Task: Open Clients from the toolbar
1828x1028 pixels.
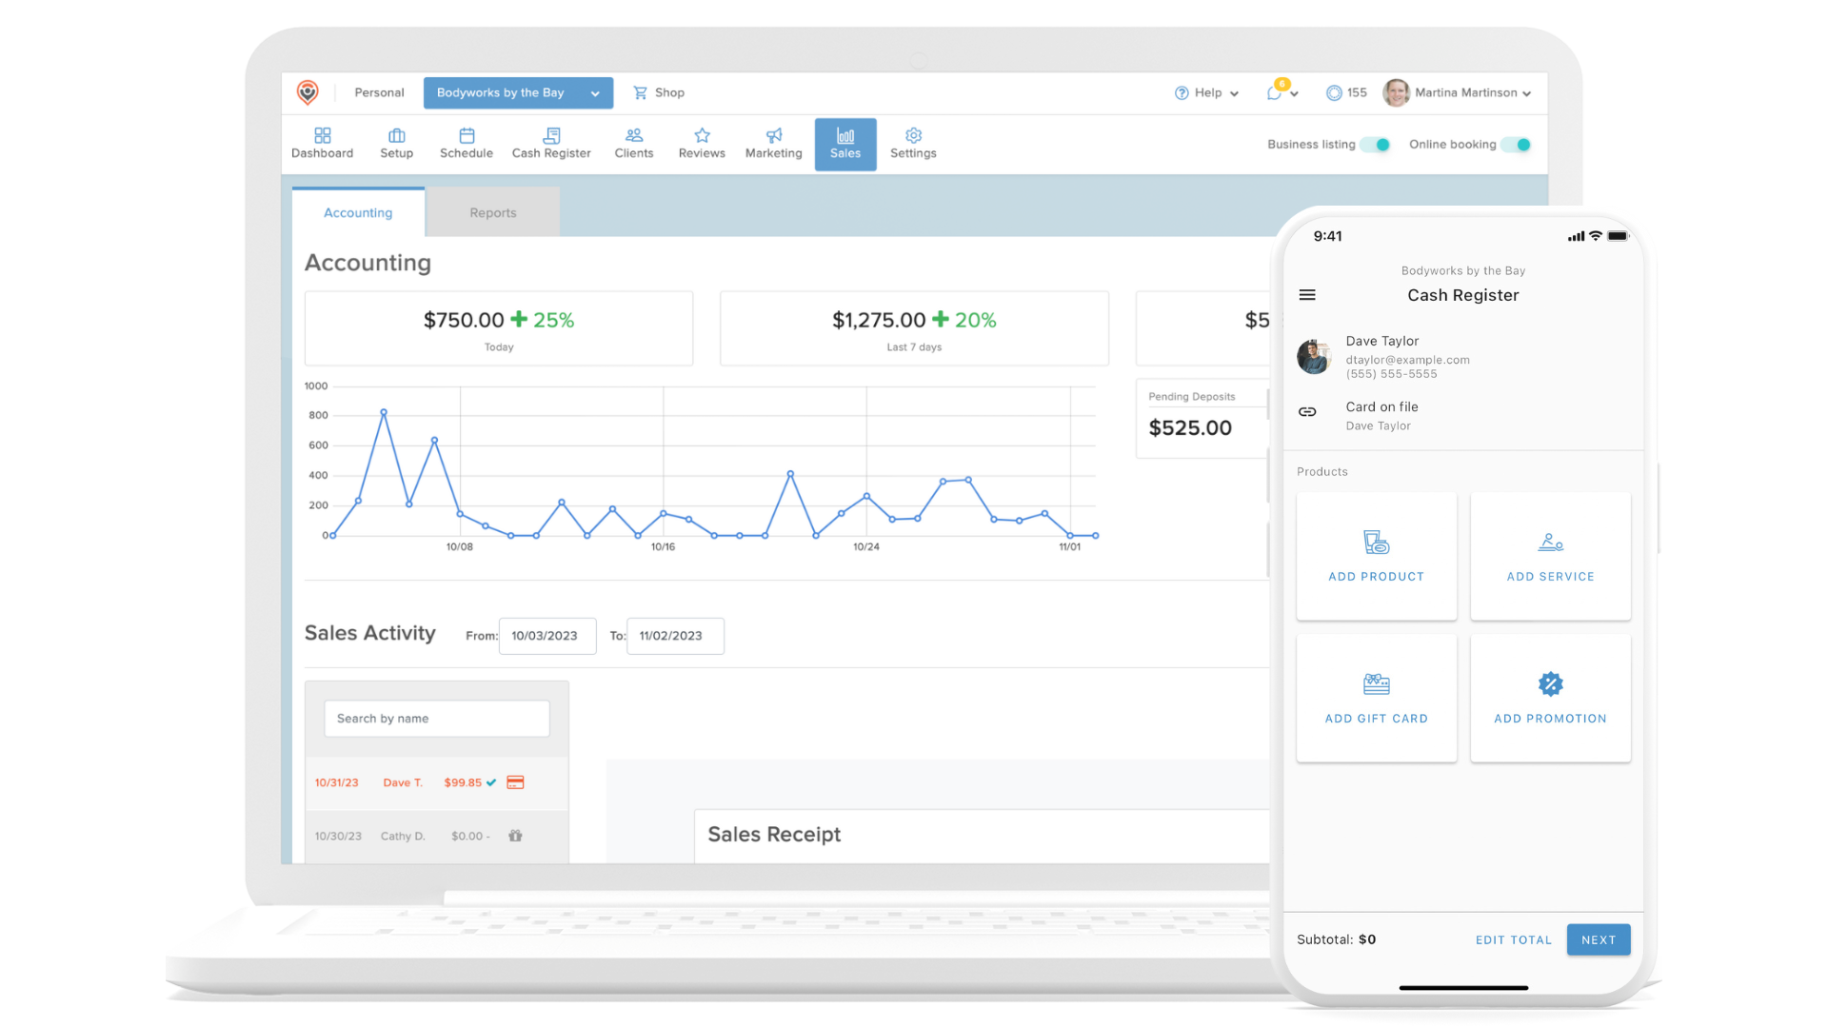Action: tap(634, 136)
